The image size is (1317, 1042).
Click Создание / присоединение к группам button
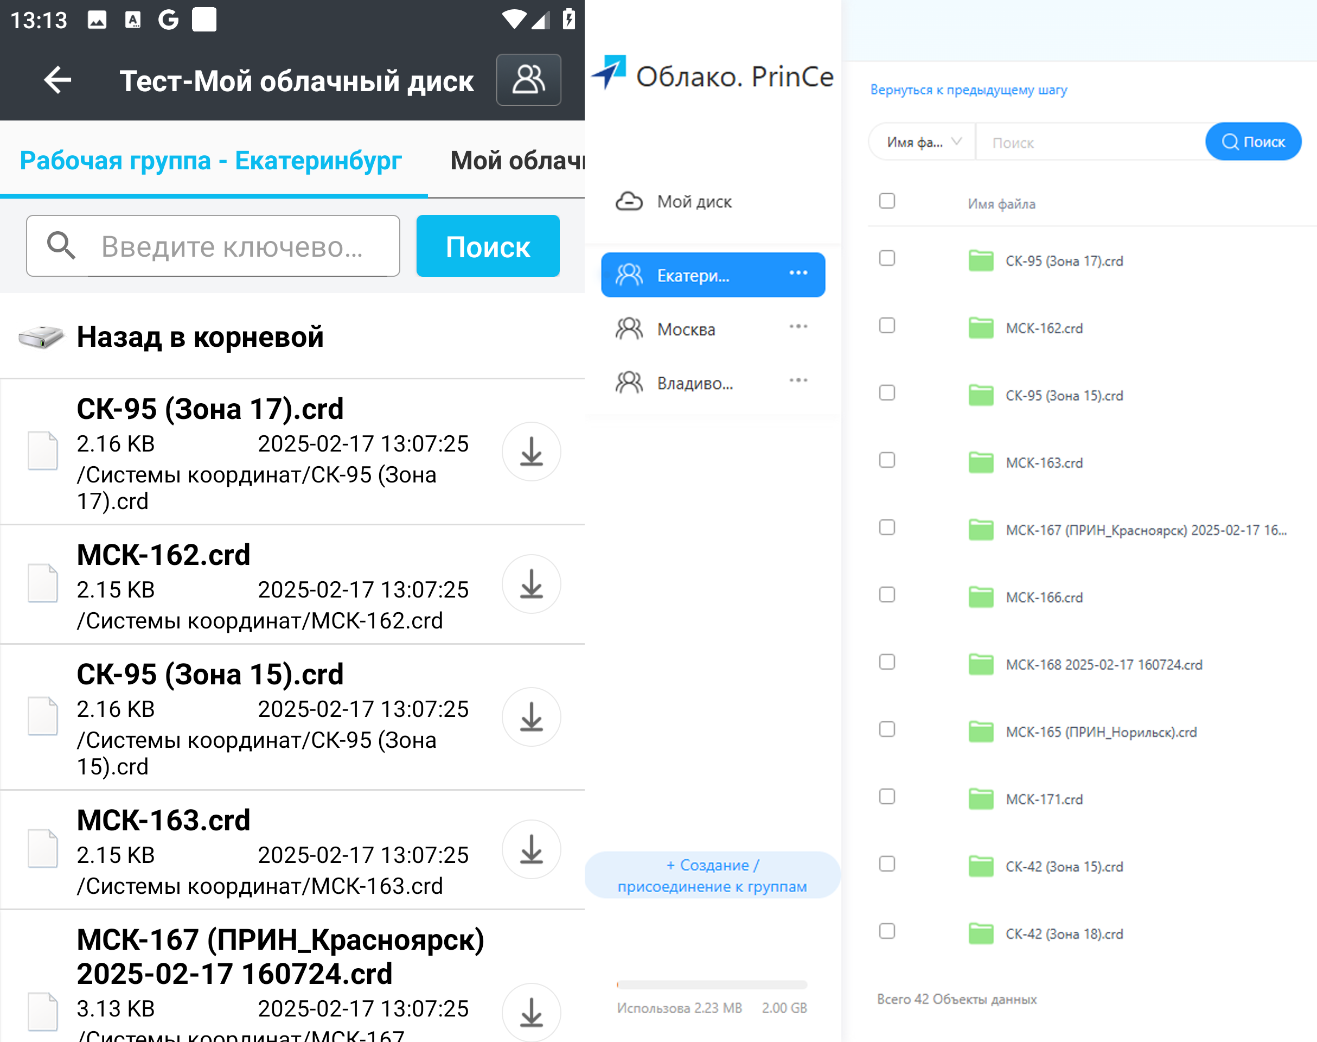click(712, 875)
